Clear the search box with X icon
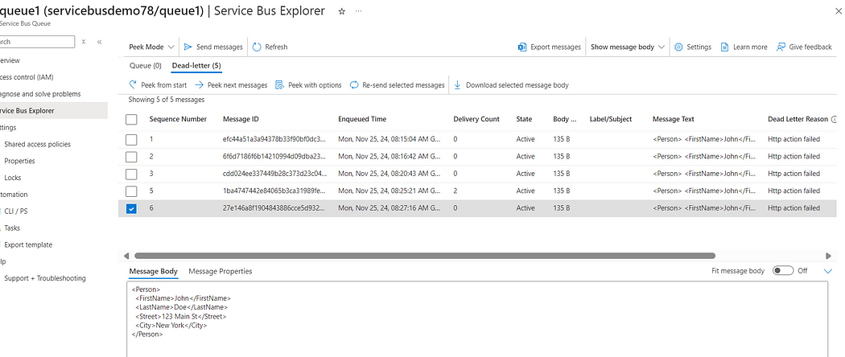This screenshot has width=845, height=357. point(84,42)
